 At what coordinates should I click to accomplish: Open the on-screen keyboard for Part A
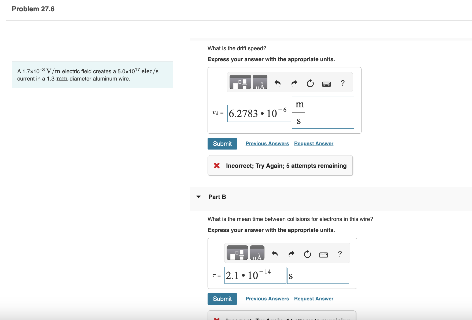pyautogui.click(x=326, y=84)
